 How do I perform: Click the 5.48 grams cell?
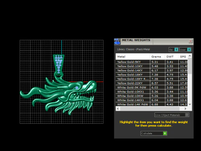pos(157,66)
